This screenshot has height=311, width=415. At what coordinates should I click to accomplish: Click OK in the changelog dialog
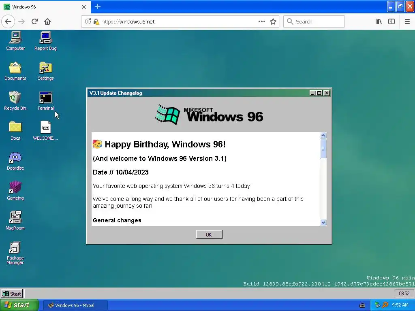209,234
